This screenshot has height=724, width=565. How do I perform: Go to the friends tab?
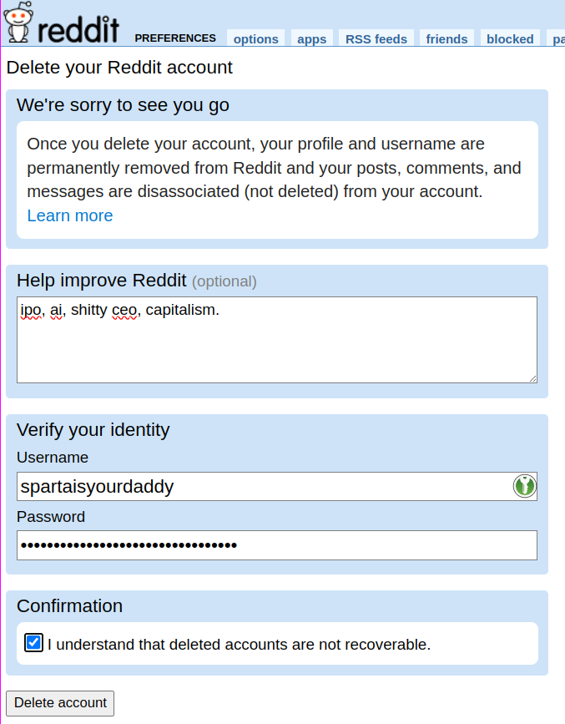point(446,38)
